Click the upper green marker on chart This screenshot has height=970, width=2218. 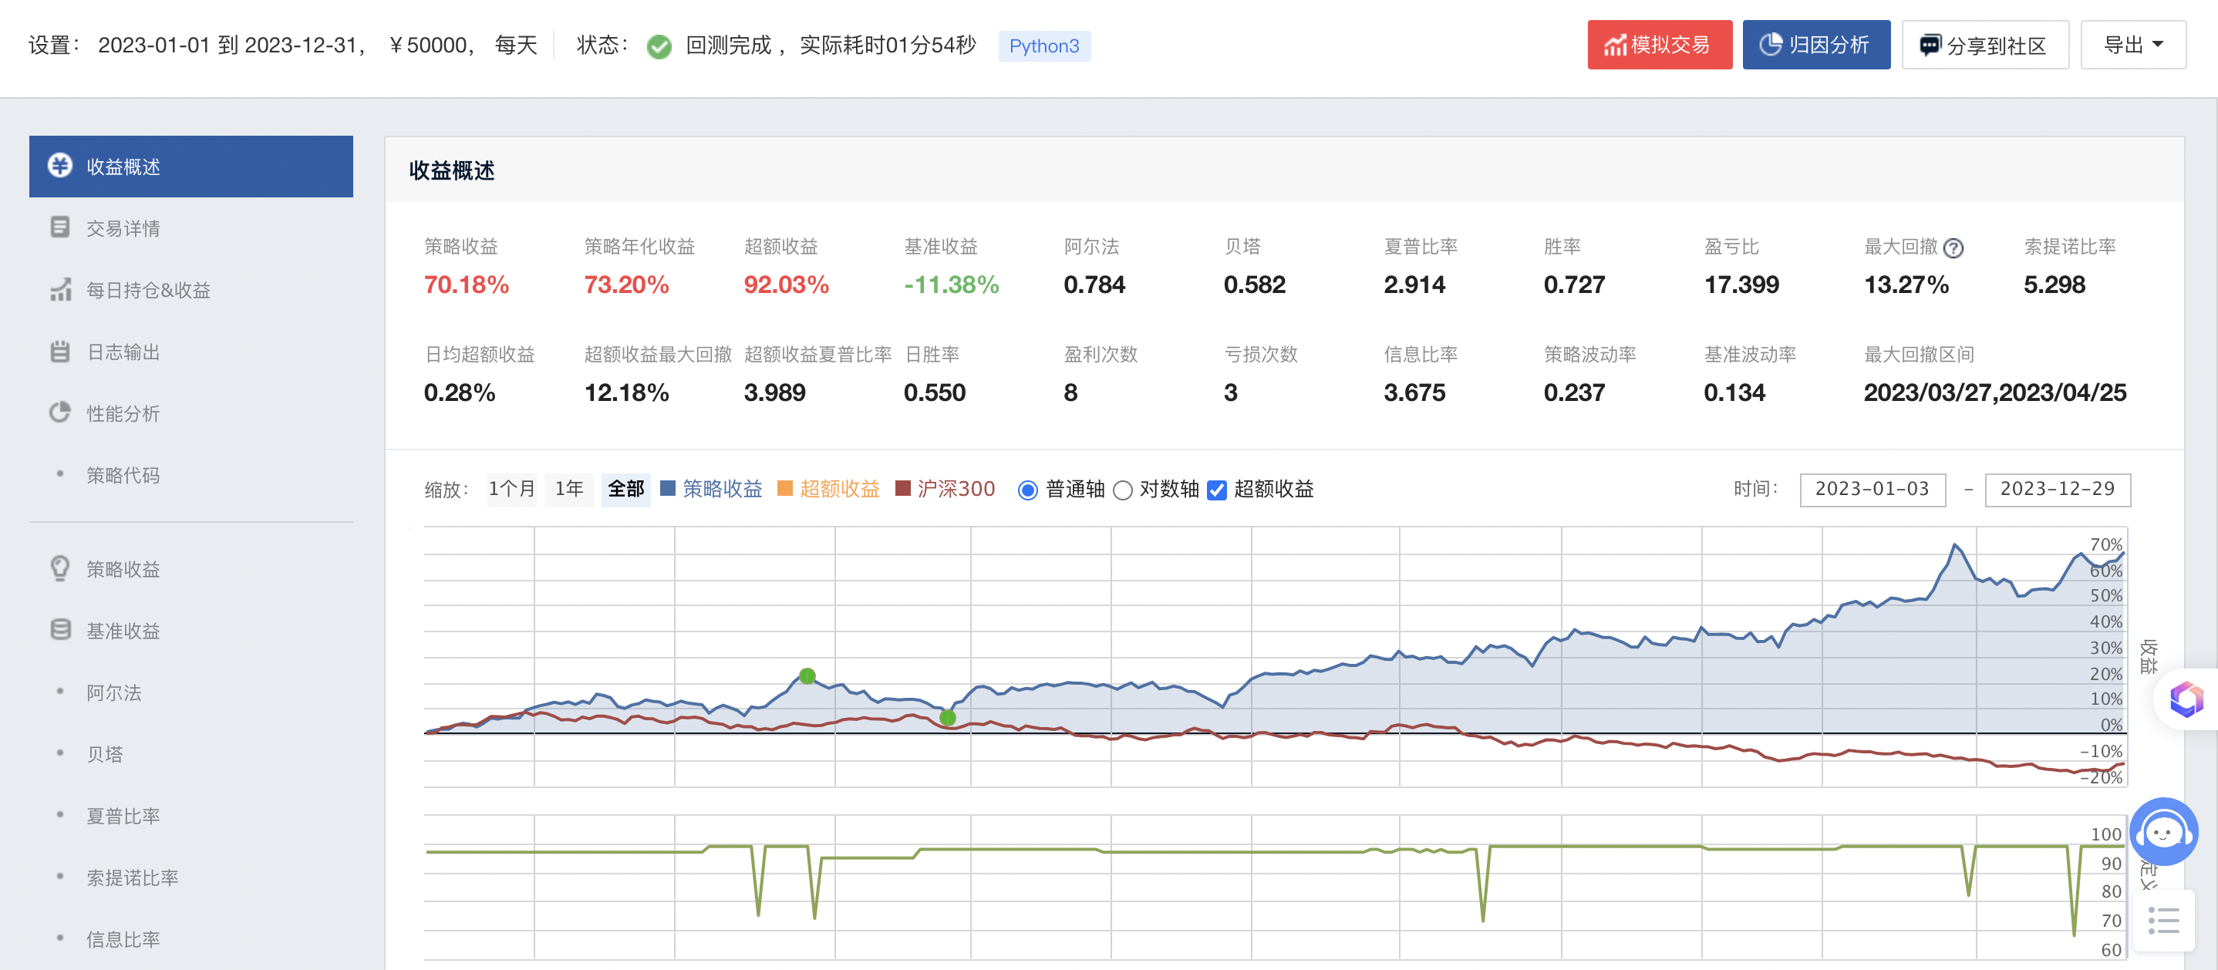(807, 676)
